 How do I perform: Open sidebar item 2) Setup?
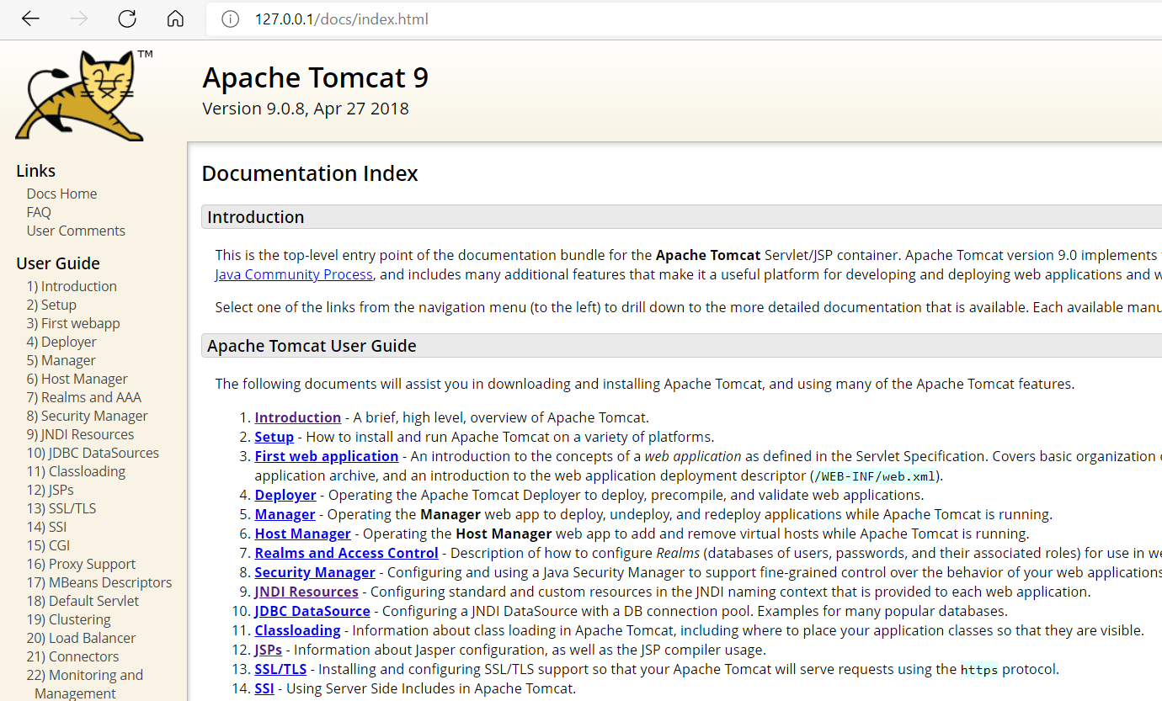51,305
